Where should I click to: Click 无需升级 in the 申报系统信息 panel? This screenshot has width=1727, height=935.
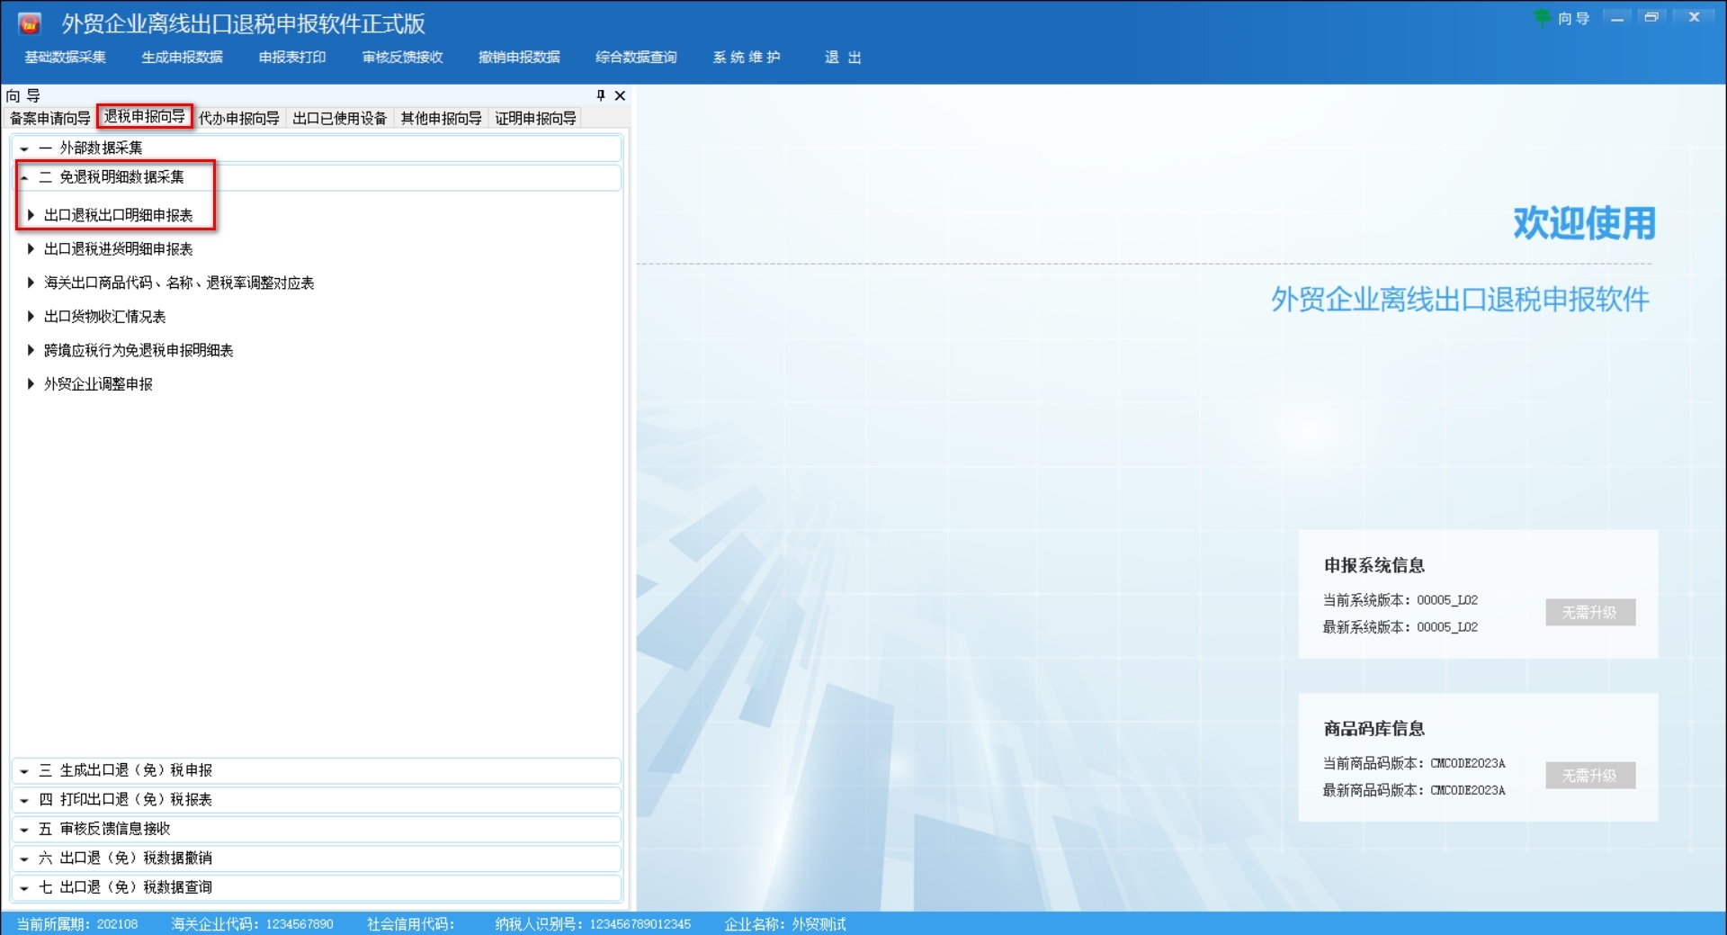point(1589,612)
